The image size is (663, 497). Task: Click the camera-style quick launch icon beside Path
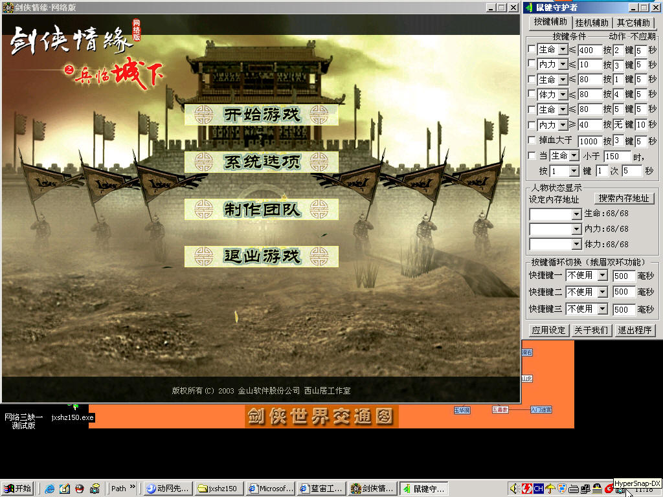click(x=95, y=489)
